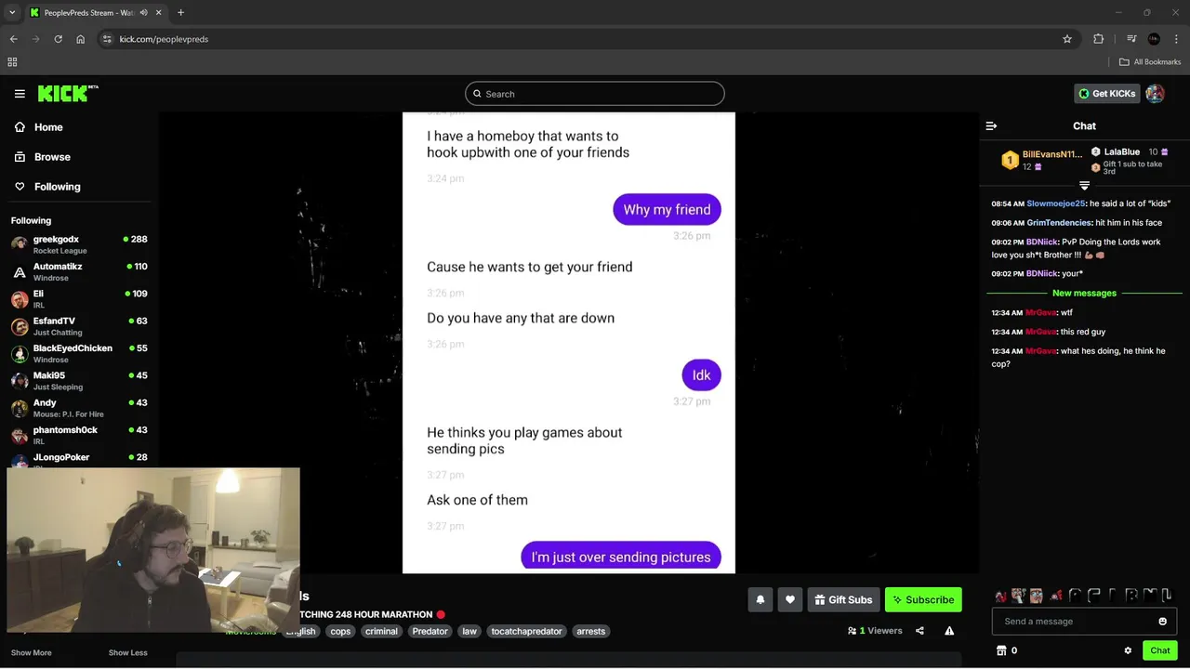Open media controls icon
This screenshot has width=1190, height=669.
(x=1131, y=39)
